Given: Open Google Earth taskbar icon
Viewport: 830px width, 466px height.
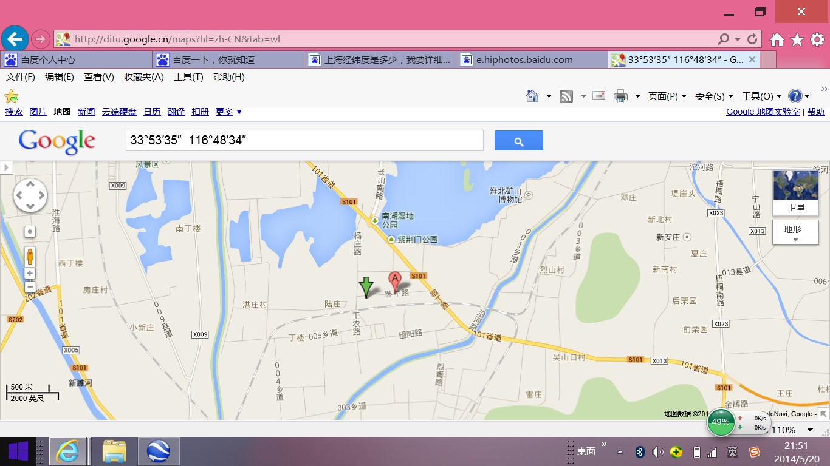Looking at the screenshot, I should (159, 451).
